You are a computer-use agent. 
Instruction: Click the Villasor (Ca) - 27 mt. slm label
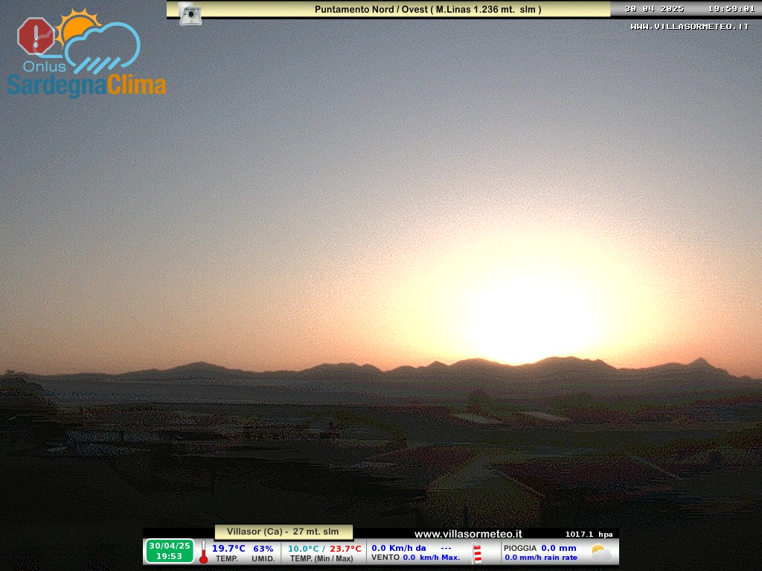click(284, 532)
